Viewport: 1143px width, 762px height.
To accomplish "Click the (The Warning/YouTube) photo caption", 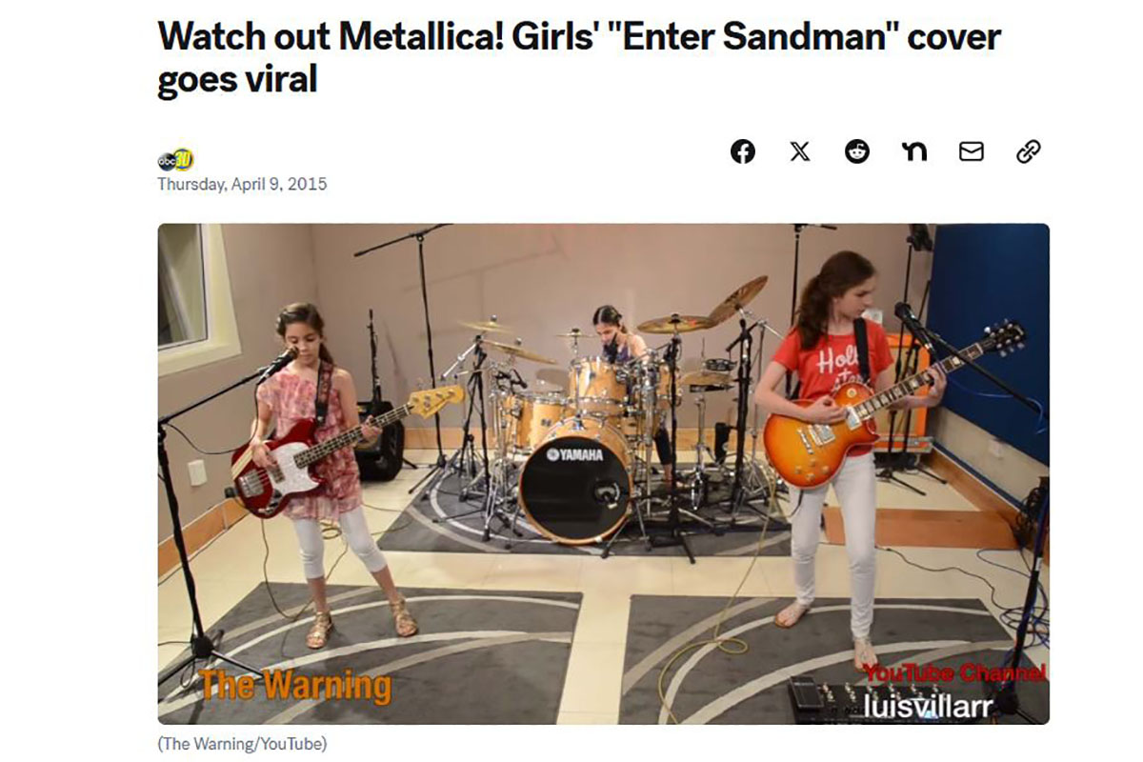I will (x=242, y=744).
